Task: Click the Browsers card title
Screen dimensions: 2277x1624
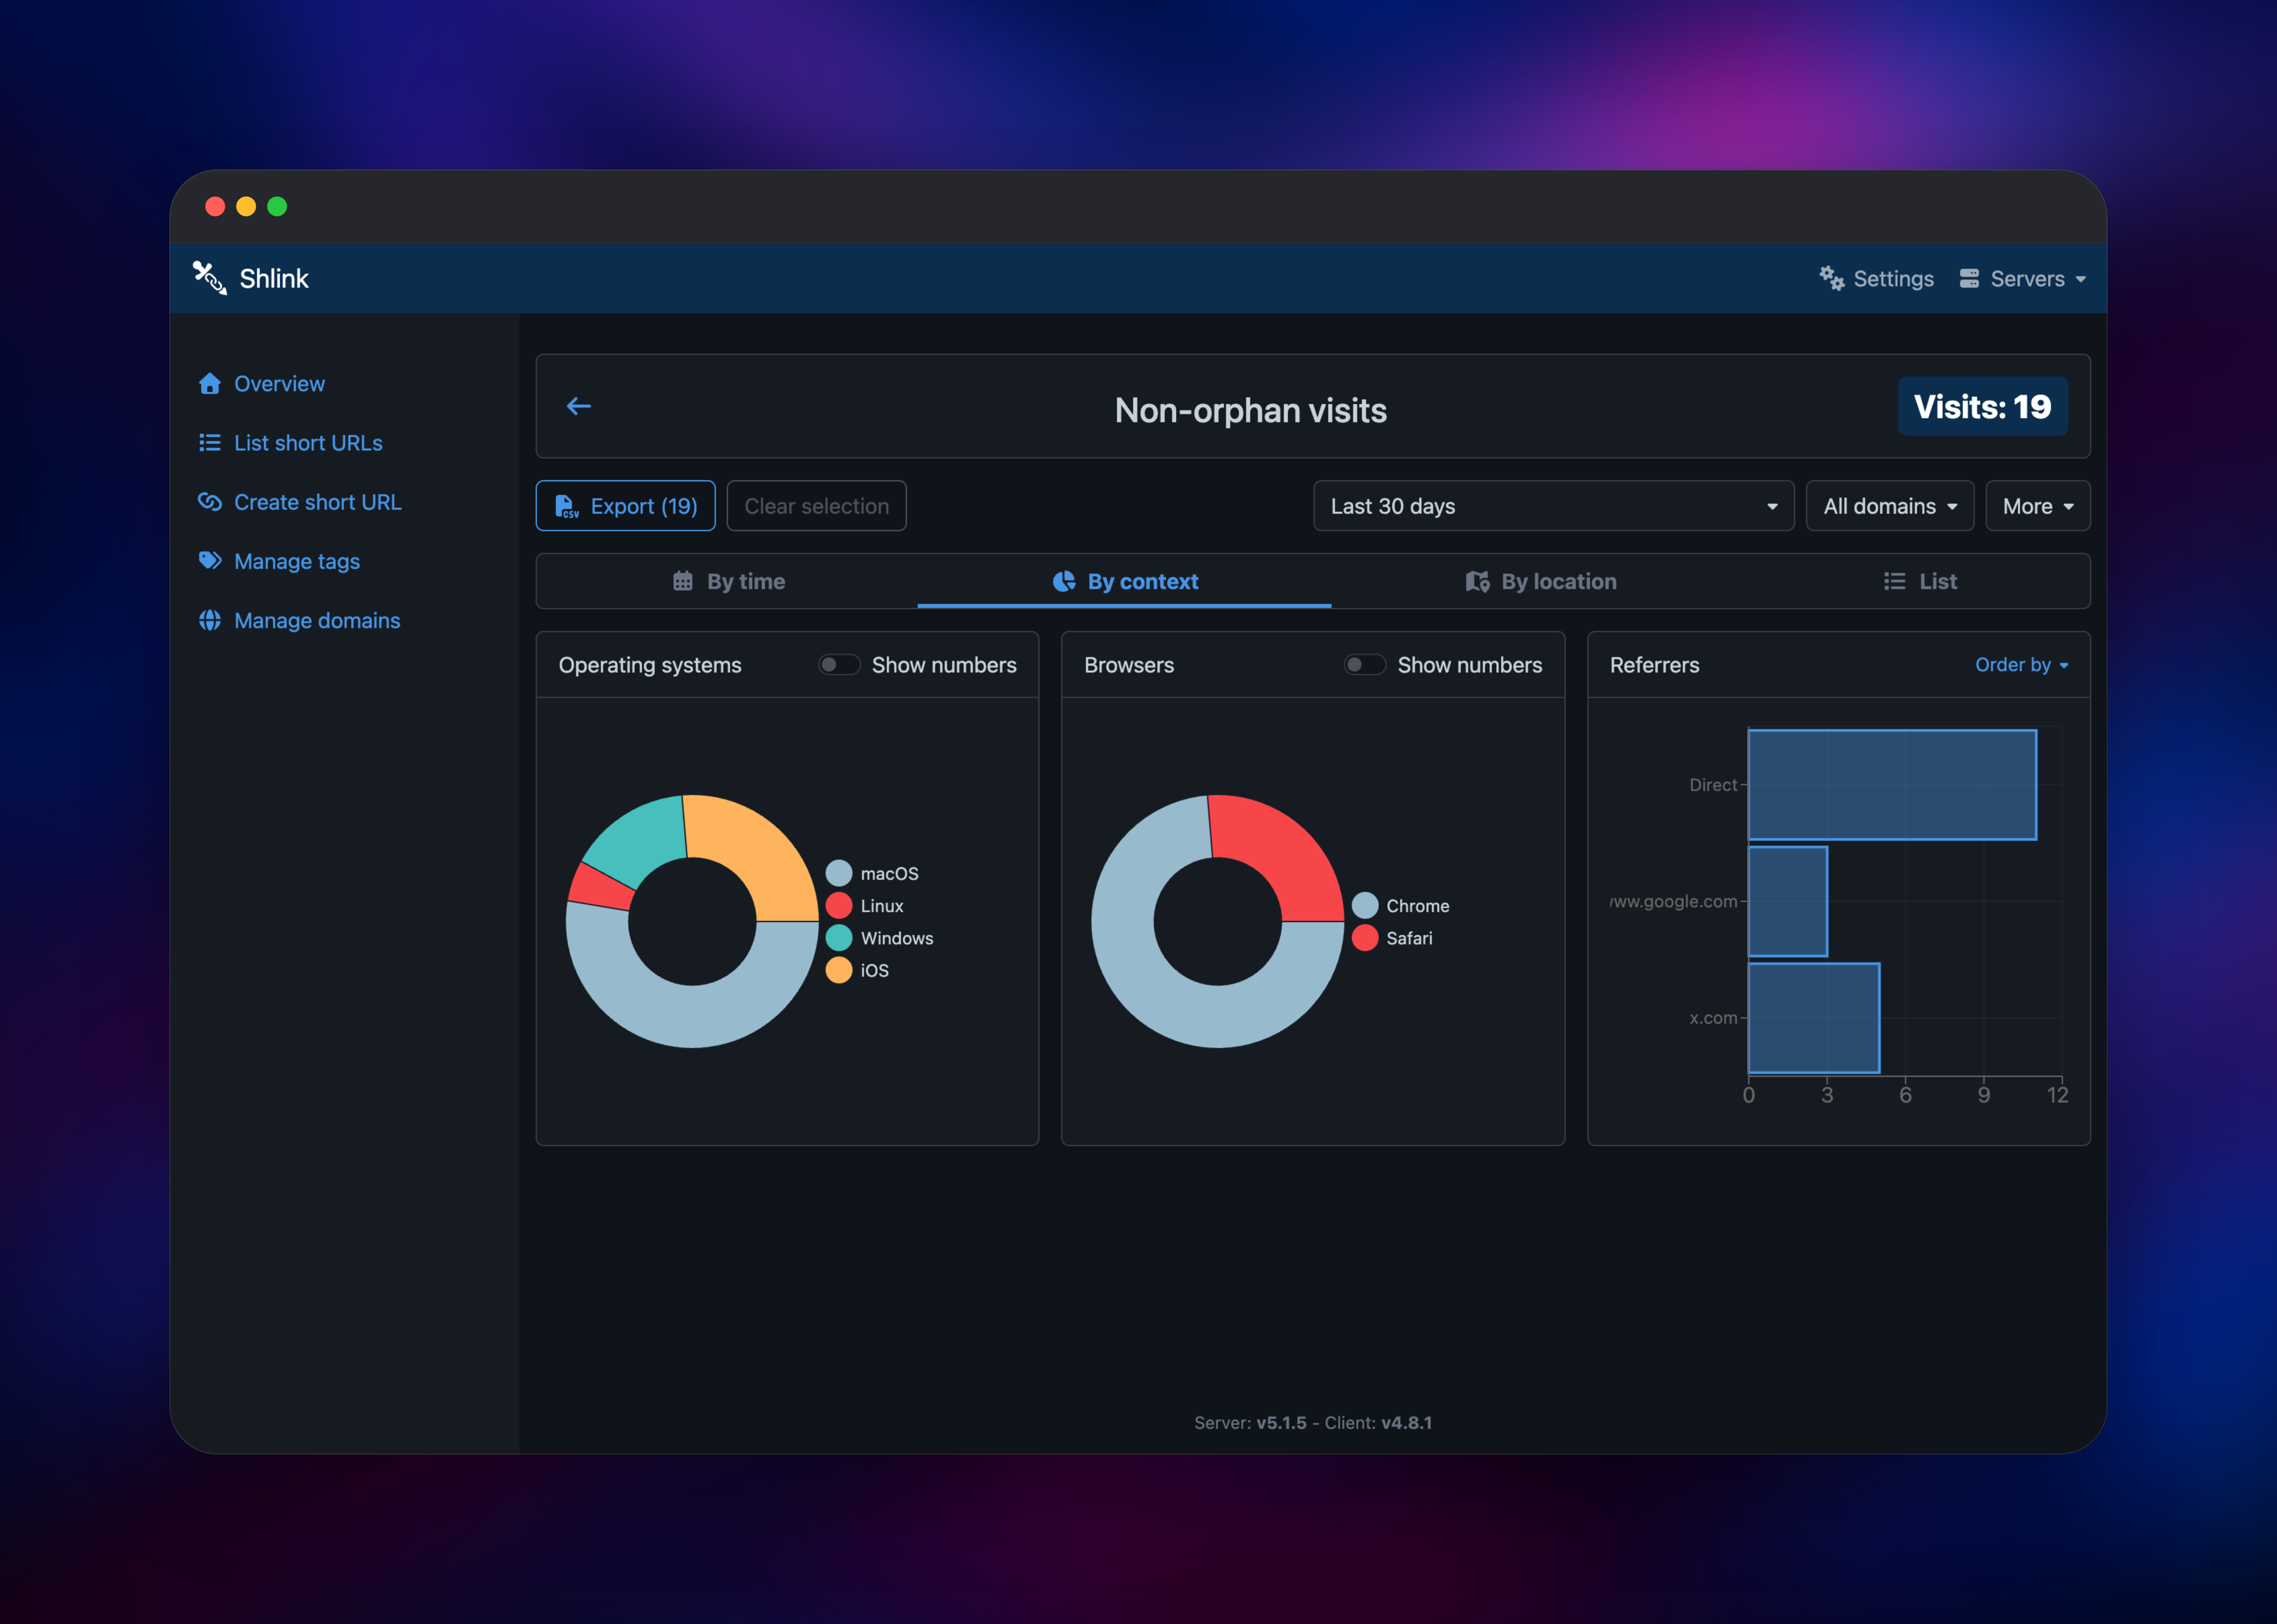Action: tap(1129, 665)
